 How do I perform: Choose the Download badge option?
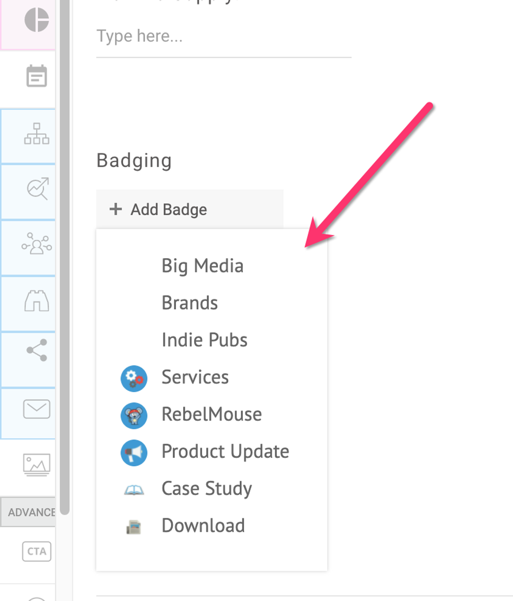click(x=203, y=526)
